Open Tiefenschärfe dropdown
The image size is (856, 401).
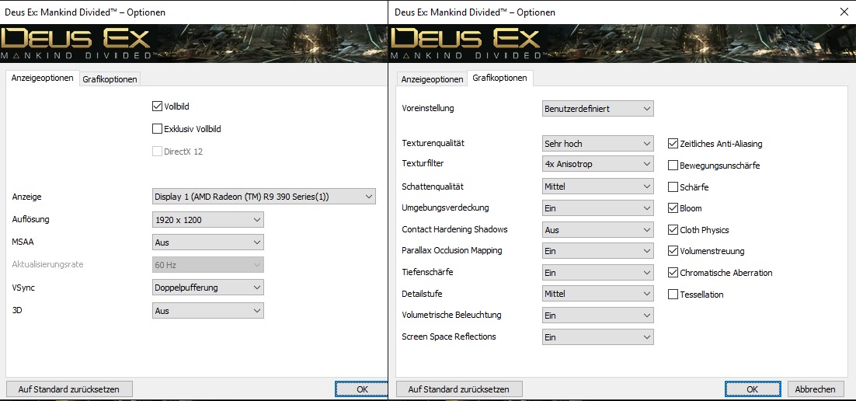click(597, 273)
